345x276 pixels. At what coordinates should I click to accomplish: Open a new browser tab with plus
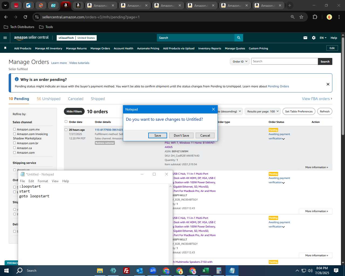click(290, 5)
